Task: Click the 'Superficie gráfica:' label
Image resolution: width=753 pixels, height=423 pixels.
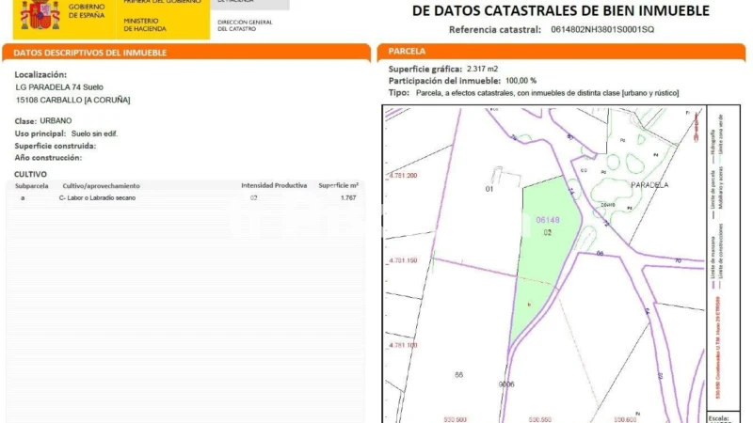Action: (x=425, y=69)
